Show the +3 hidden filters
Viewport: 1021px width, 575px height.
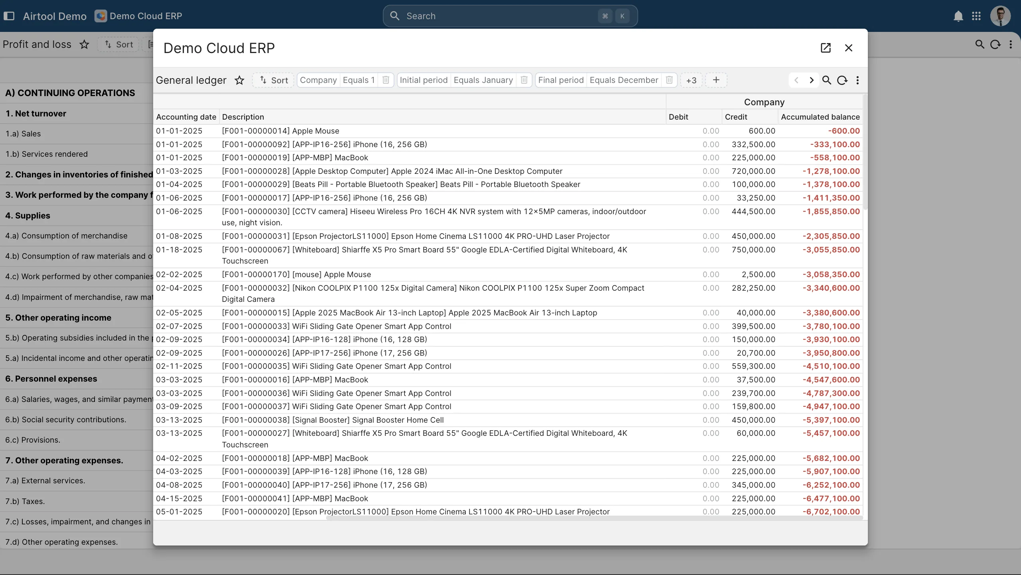[691, 80]
